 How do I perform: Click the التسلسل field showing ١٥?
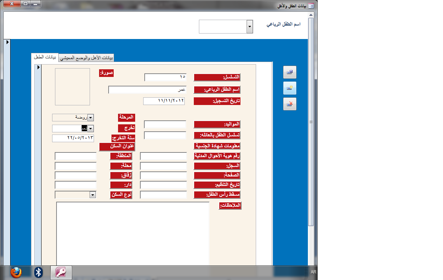pyautogui.click(x=165, y=77)
